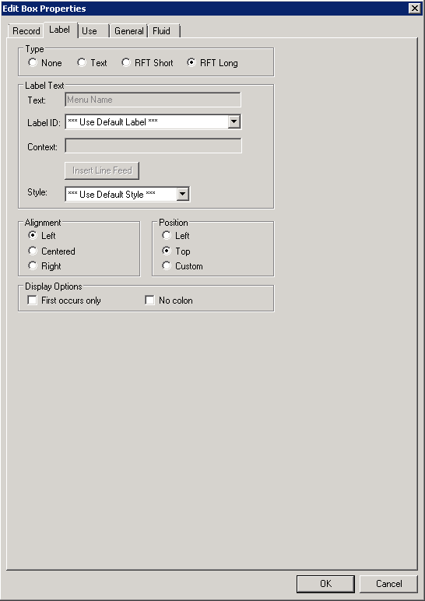The height and width of the screenshot is (601, 425).
Task: Switch to the Record tab
Action: coord(26,31)
